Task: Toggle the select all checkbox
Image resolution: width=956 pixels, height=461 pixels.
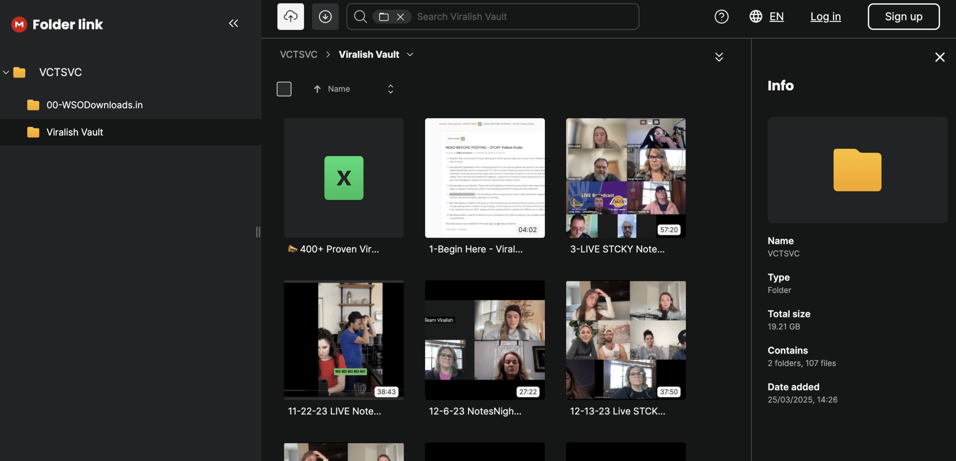Action: (284, 89)
